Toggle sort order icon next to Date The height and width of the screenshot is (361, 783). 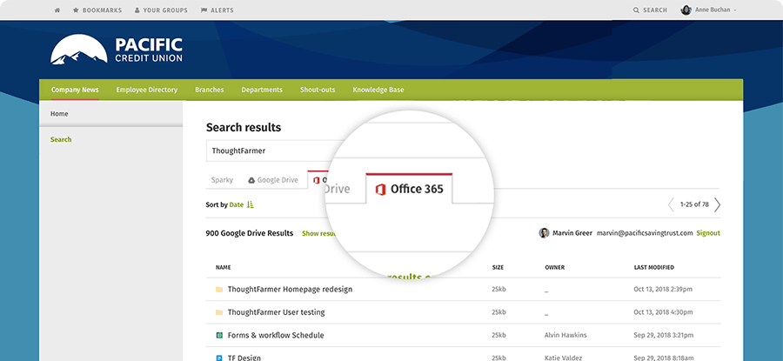point(251,204)
